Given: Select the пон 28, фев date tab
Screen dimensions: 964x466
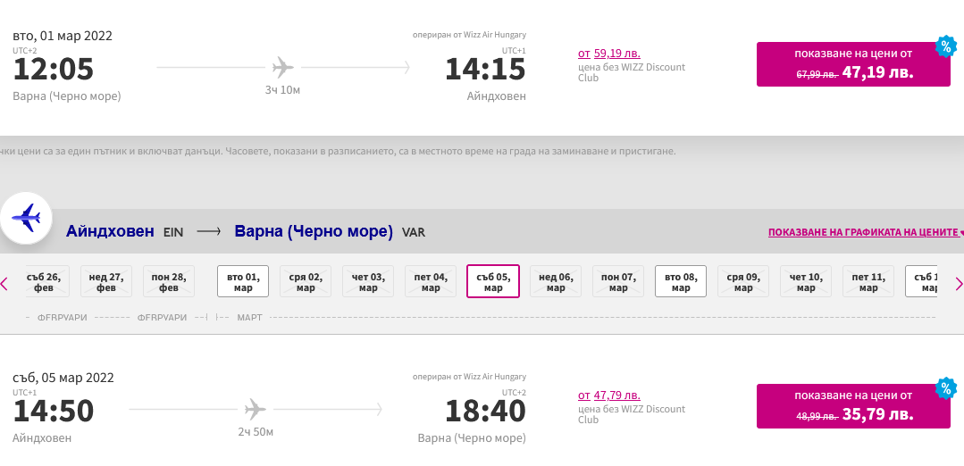Looking at the screenshot, I should (x=169, y=282).
